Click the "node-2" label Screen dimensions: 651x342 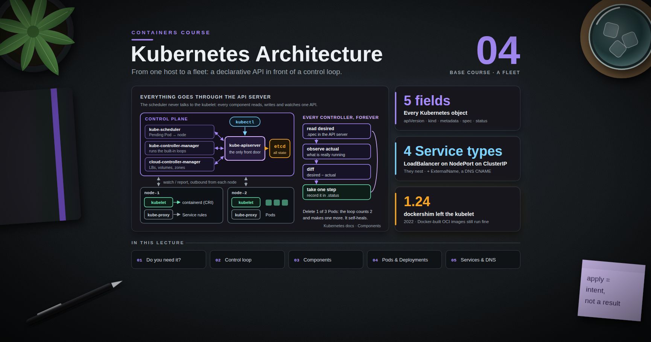(239, 193)
